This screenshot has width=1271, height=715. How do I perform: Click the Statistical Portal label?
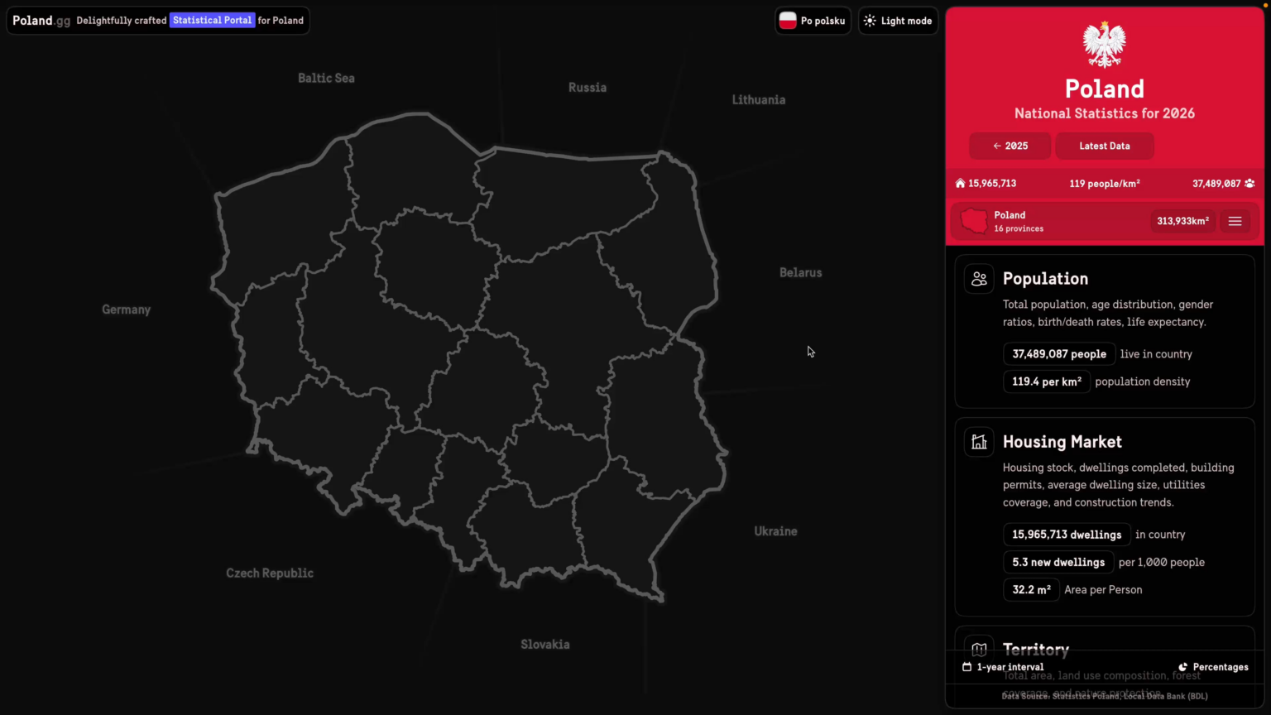coord(212,20)
